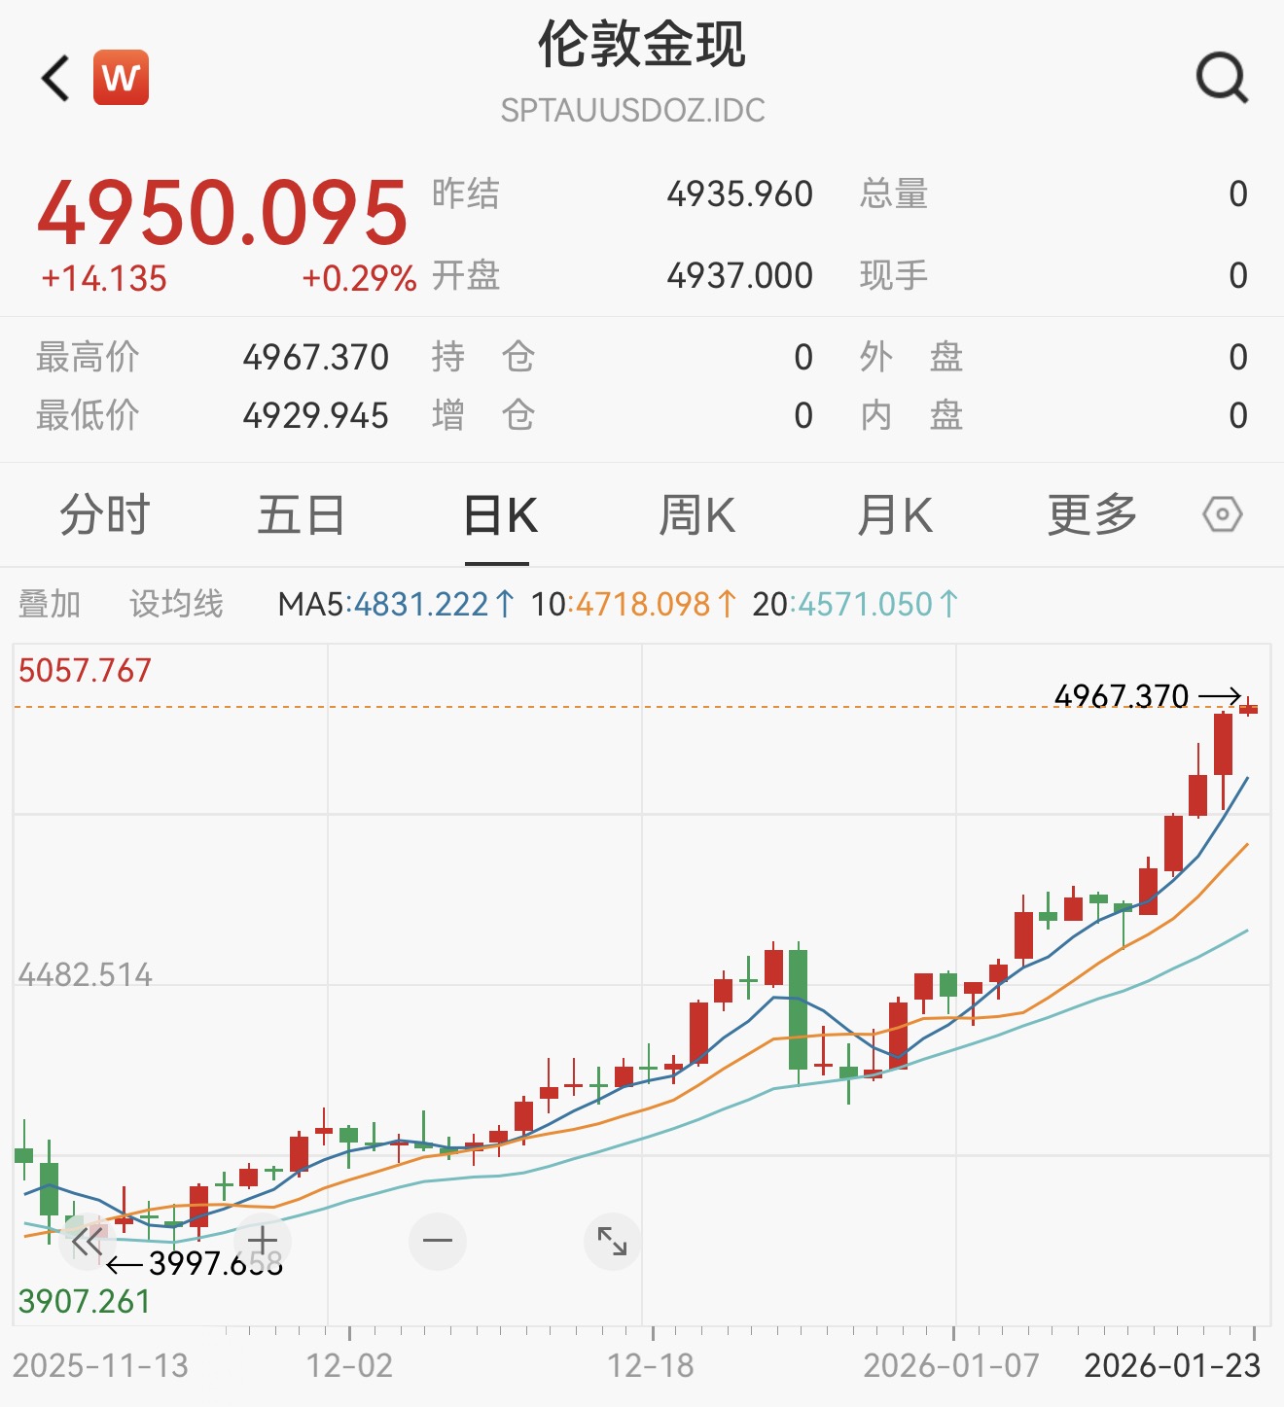Click the highest price 4967.370 label

[1121, 694]
